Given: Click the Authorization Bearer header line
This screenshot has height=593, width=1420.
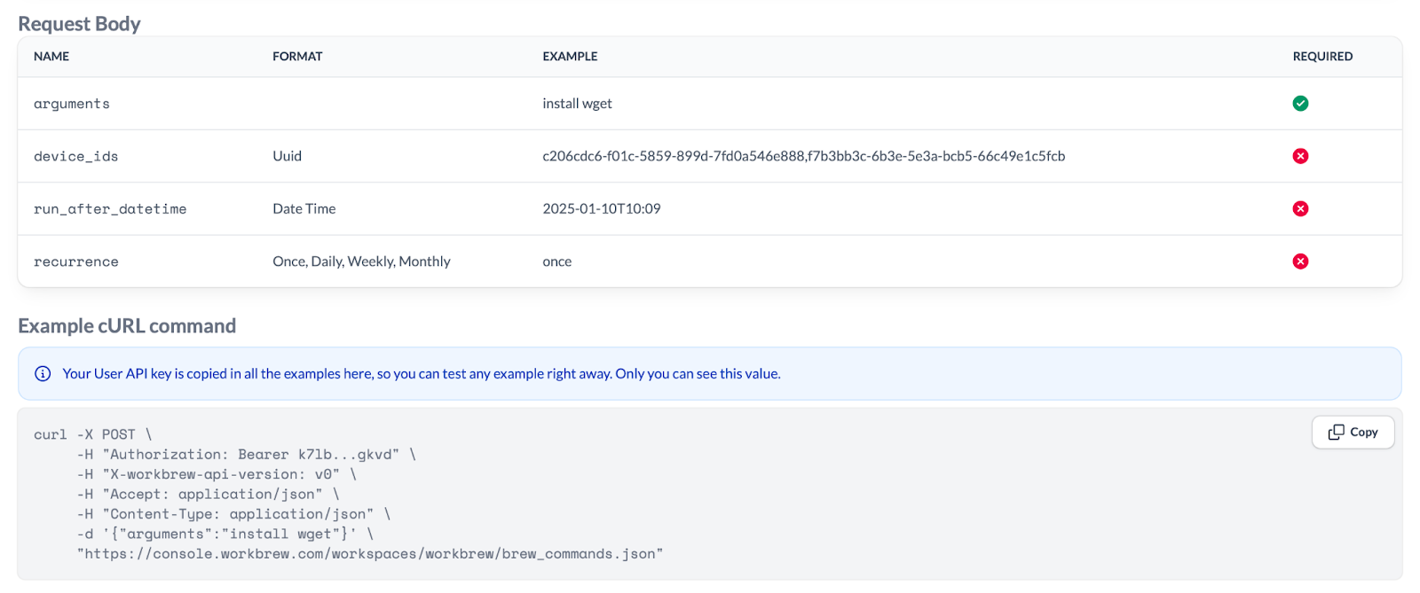Looking at the screenshot, I should 246,455.
